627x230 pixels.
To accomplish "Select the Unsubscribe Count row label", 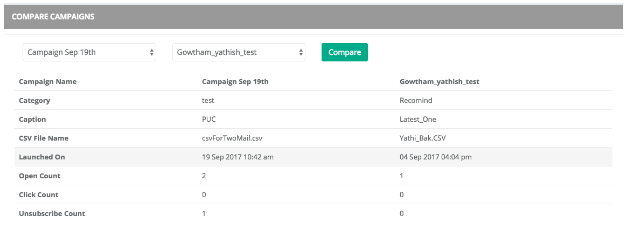I will 52,213.
